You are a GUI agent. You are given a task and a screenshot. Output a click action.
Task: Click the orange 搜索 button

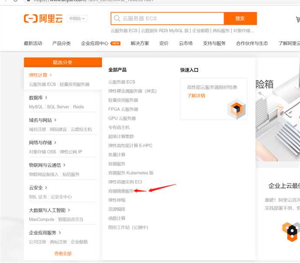click(240, 19)
